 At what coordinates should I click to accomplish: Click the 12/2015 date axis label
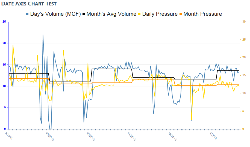(x=173, y=136)
